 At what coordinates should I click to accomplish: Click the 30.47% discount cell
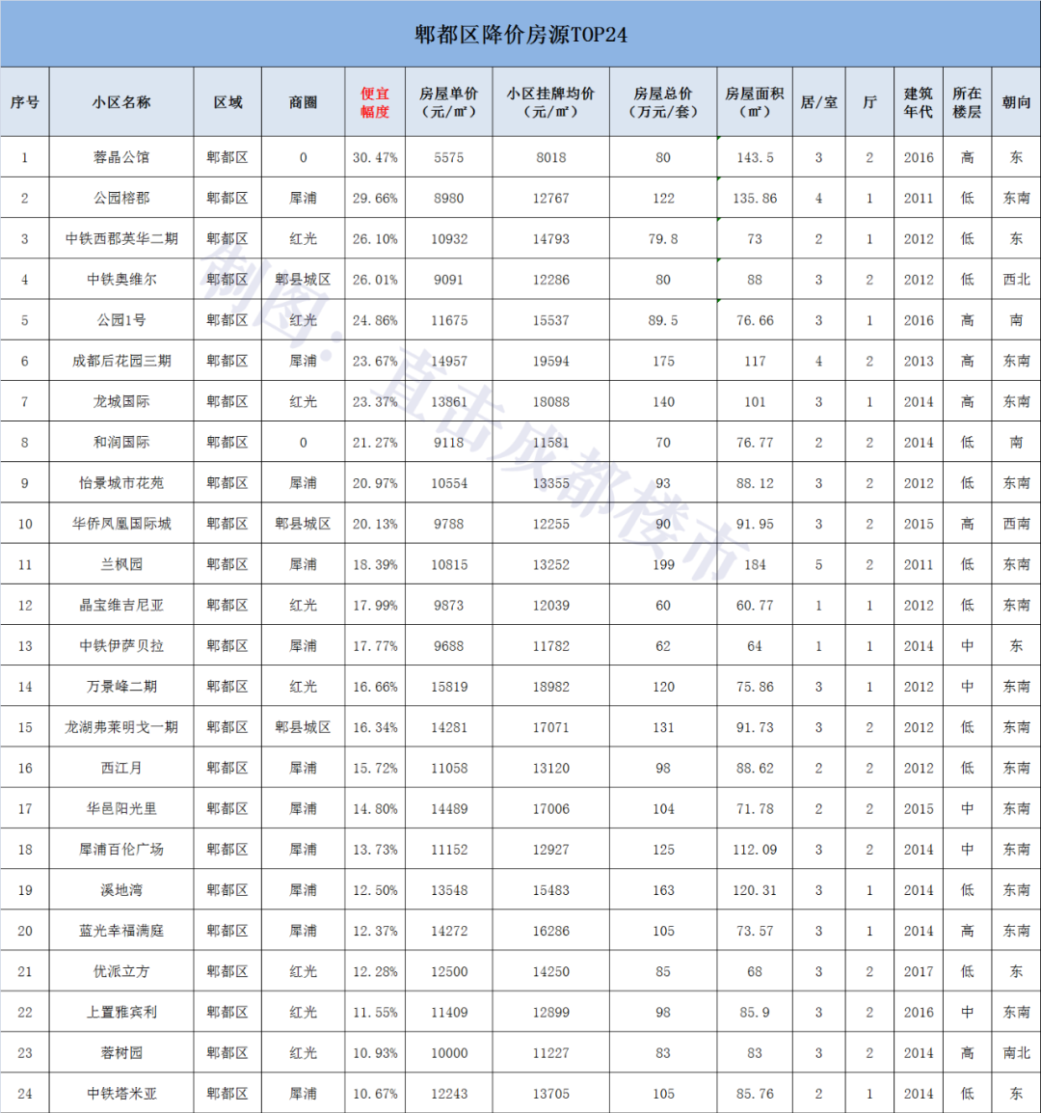pos(375,157)
